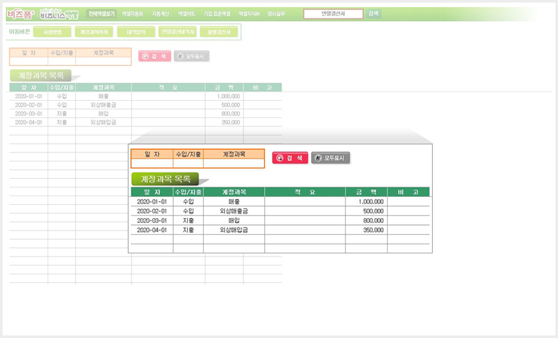Click the gray 모두표시 button in magnified panel
The width and height of the screenshot is (558, 338).
(x=330, y=158)
